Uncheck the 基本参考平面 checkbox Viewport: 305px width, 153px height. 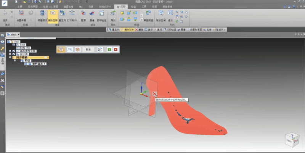point(14,51)
